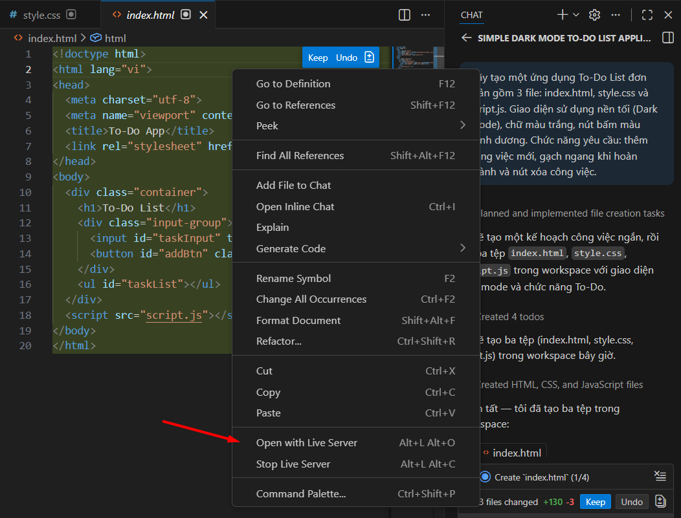Click the back arrow above the chat conversation
This screenshot has height=518, width=681.
tap(466, 38)
